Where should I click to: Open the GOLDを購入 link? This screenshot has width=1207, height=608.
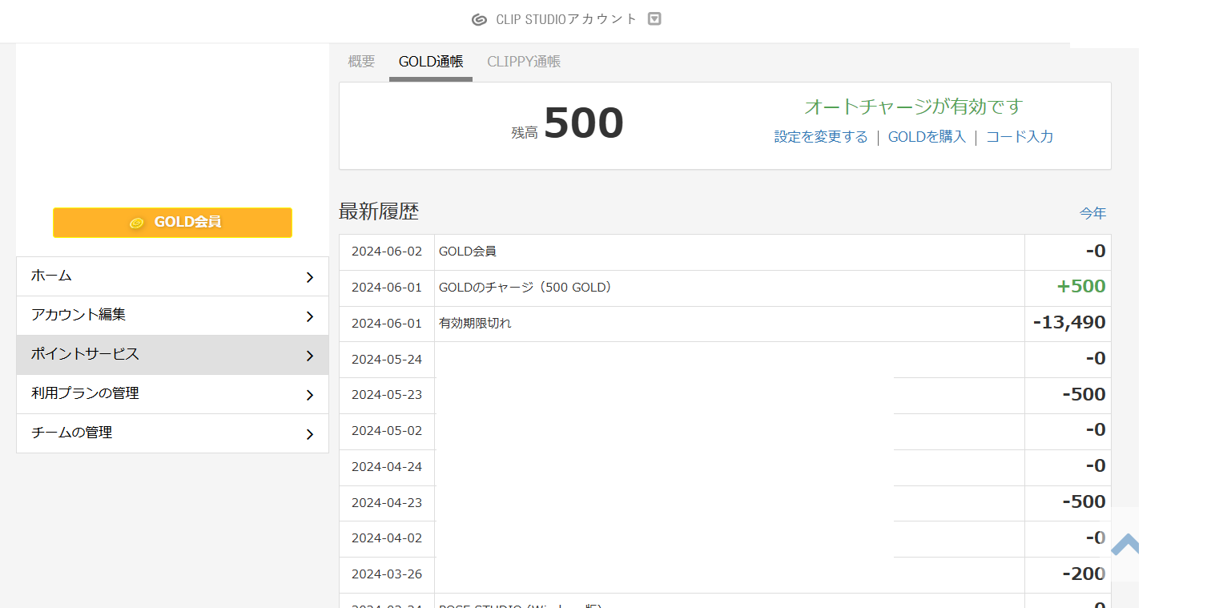pos(927,137)
